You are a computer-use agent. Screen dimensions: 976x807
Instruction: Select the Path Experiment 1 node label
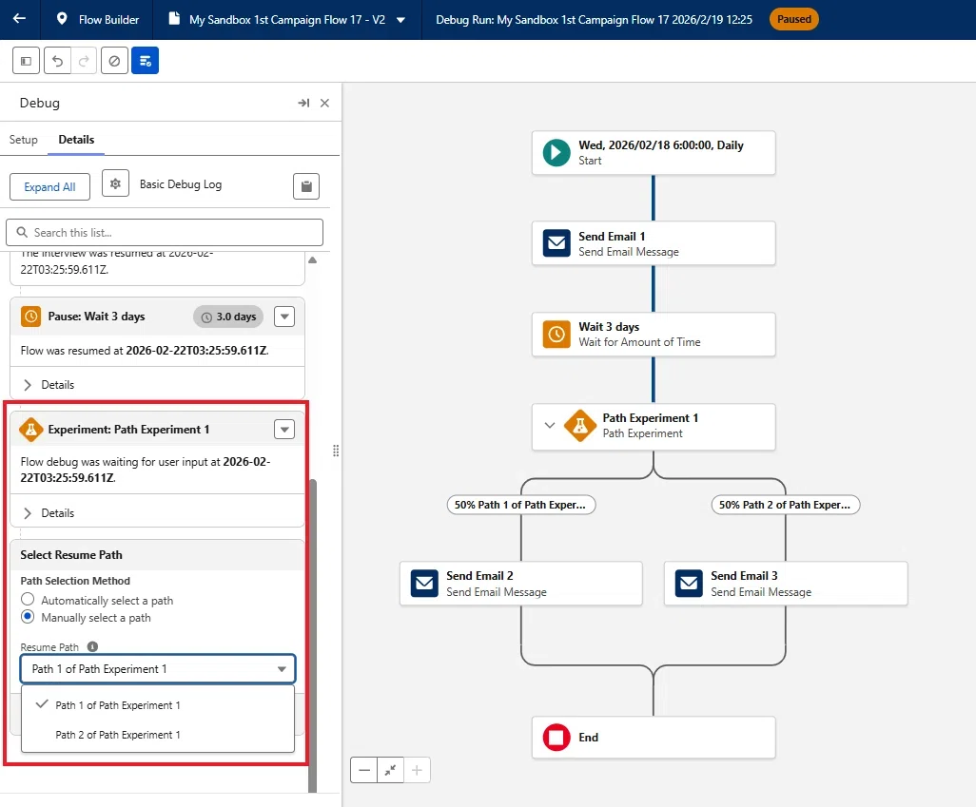[651, 418]
